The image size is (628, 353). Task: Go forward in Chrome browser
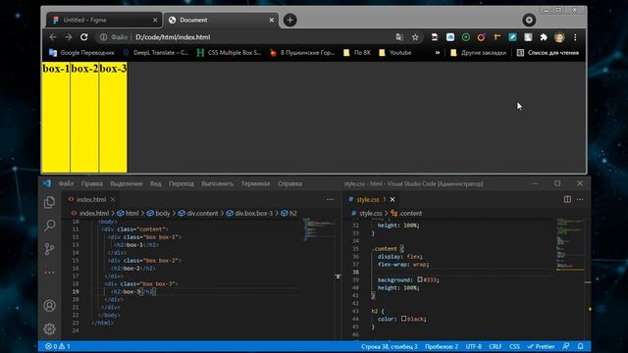pyautogui.click(x=69, y=37)
